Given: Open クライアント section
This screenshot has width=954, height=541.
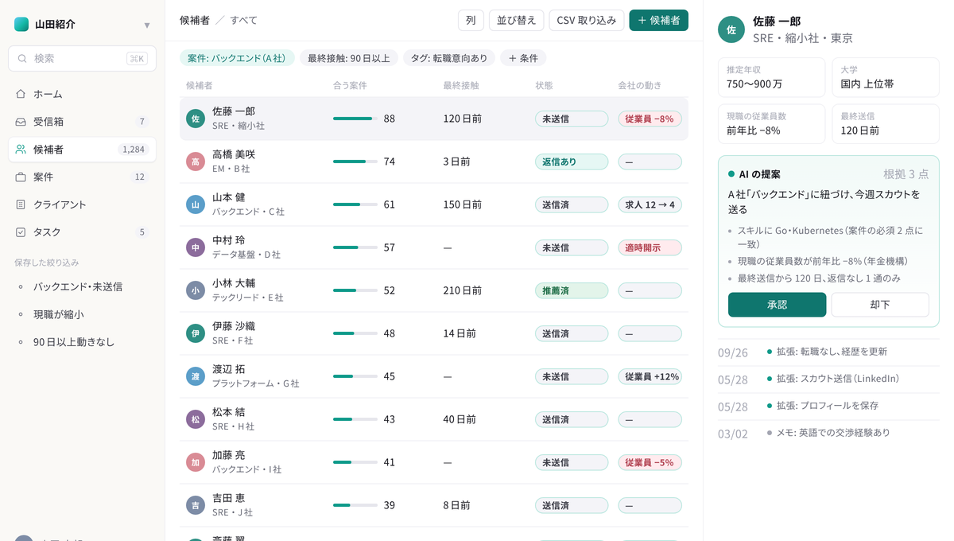Looking at the screenshot, I should (82, 204).
